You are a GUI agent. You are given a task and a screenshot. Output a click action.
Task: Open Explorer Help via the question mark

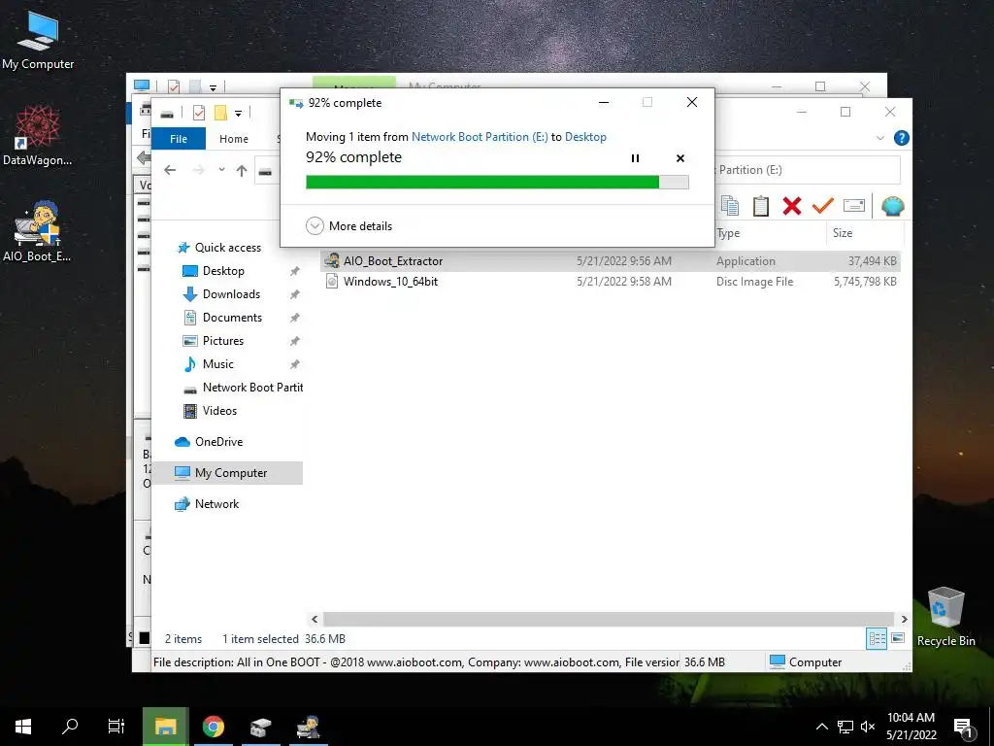tap(901, 138)
